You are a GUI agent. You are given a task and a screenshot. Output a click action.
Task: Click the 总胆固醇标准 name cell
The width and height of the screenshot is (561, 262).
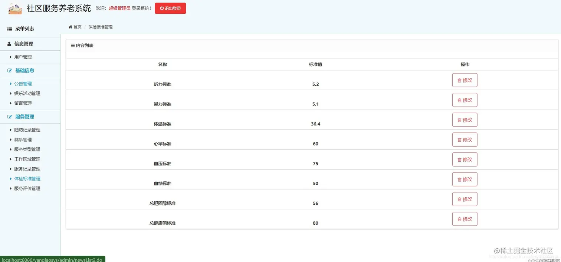point(163,204)
